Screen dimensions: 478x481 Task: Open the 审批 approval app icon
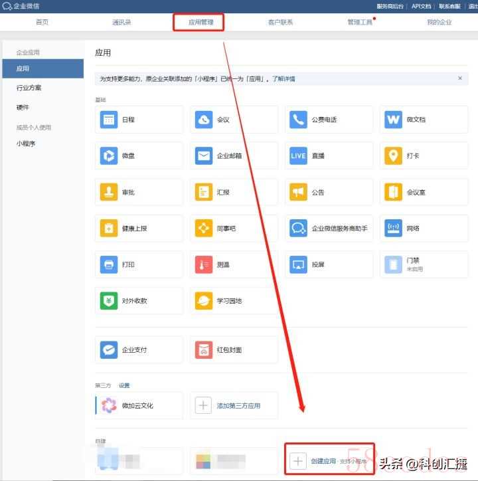[x=108, y=192]
